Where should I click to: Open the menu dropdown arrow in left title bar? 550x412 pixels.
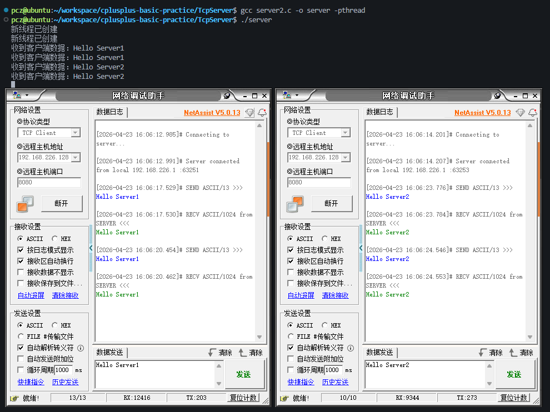27,96
